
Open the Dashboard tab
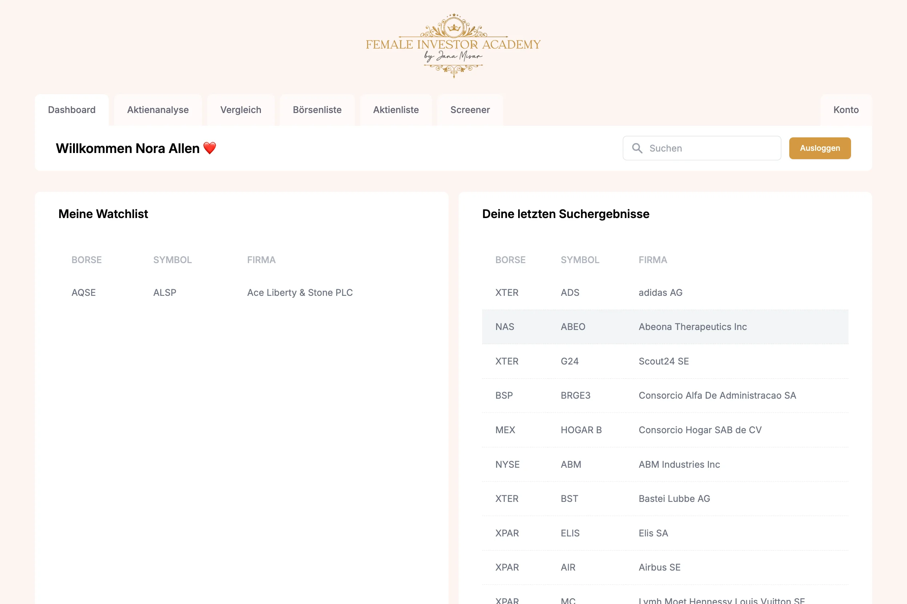[x=72, y=110]
